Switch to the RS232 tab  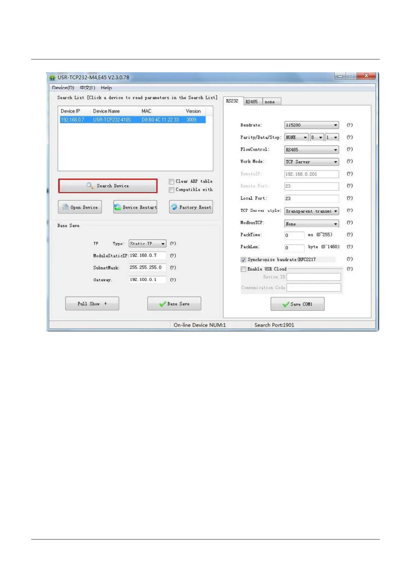point(232,101)
